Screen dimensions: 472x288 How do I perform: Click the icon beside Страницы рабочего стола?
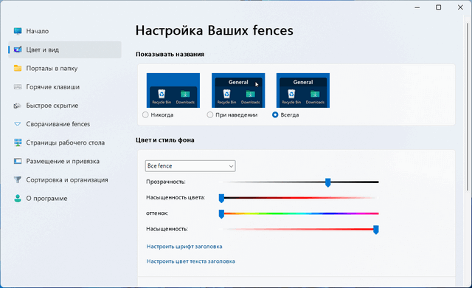click(x=18, y=143)
